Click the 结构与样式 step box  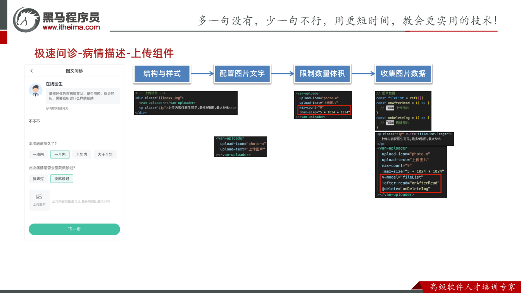coord(162,74)
